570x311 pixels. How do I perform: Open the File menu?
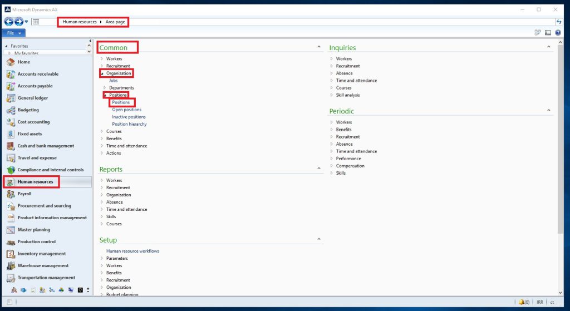(14, 33)
